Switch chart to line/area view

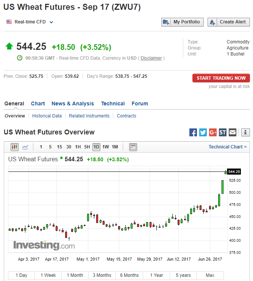coord(25,147)
